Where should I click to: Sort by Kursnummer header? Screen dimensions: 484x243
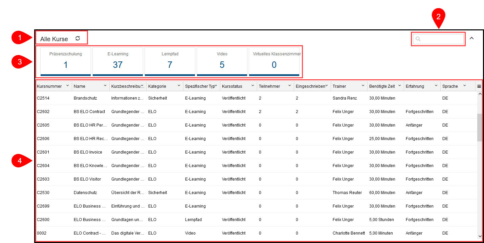(49, 86)
